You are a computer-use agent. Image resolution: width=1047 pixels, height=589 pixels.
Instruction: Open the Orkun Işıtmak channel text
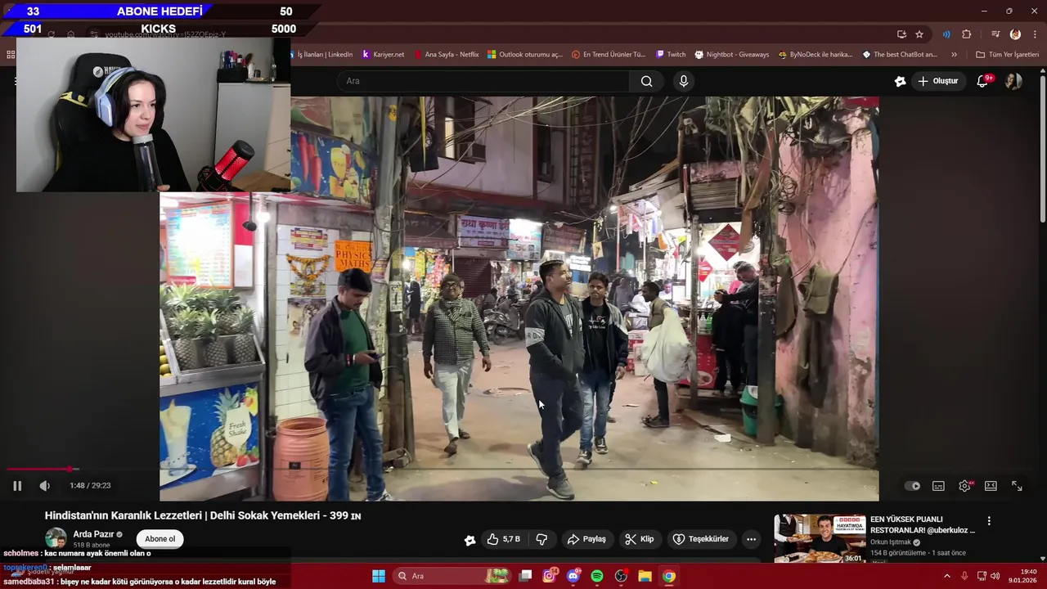point(891,542)
